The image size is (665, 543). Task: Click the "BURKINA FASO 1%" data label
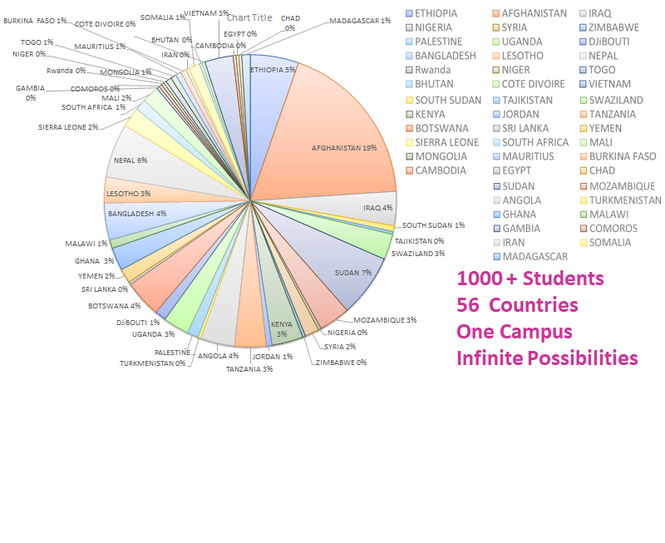pos(35,21)
